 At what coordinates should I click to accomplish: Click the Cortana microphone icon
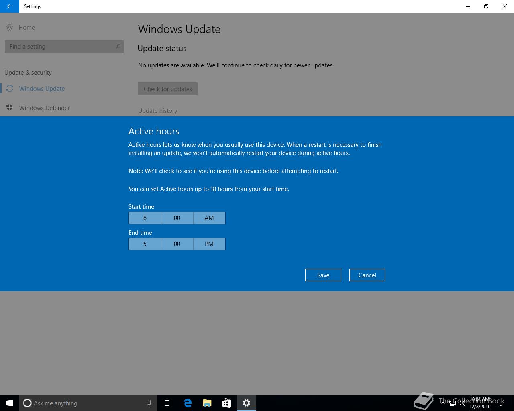(x=149, y=403)
